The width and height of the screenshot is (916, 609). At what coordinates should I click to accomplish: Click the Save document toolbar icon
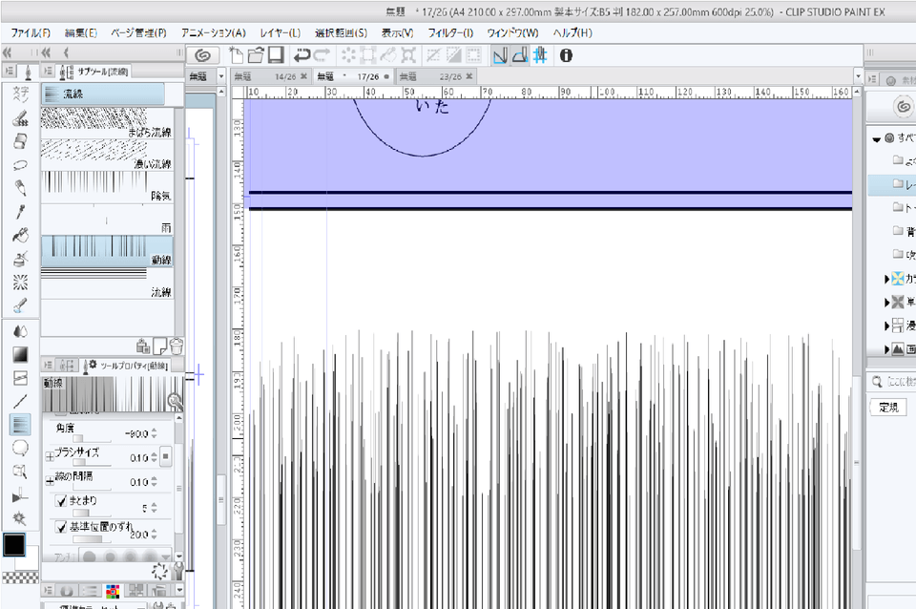(x=276, y=55)
